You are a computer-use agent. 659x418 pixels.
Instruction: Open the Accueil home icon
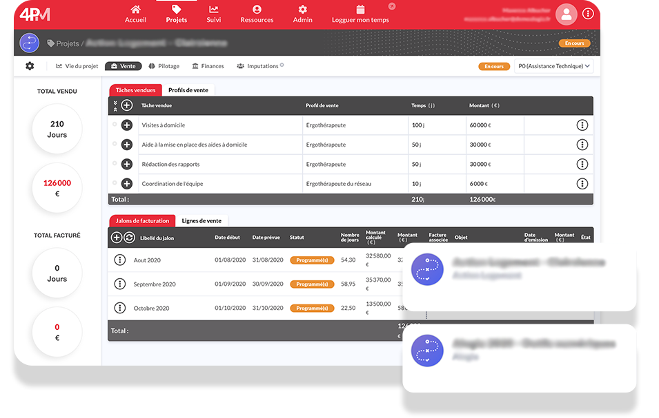pyautogui.click(x=135, y=10)
